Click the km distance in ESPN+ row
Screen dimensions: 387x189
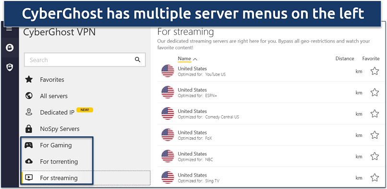359,92
